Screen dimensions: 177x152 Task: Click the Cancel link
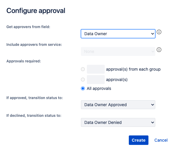coord(161,140)
